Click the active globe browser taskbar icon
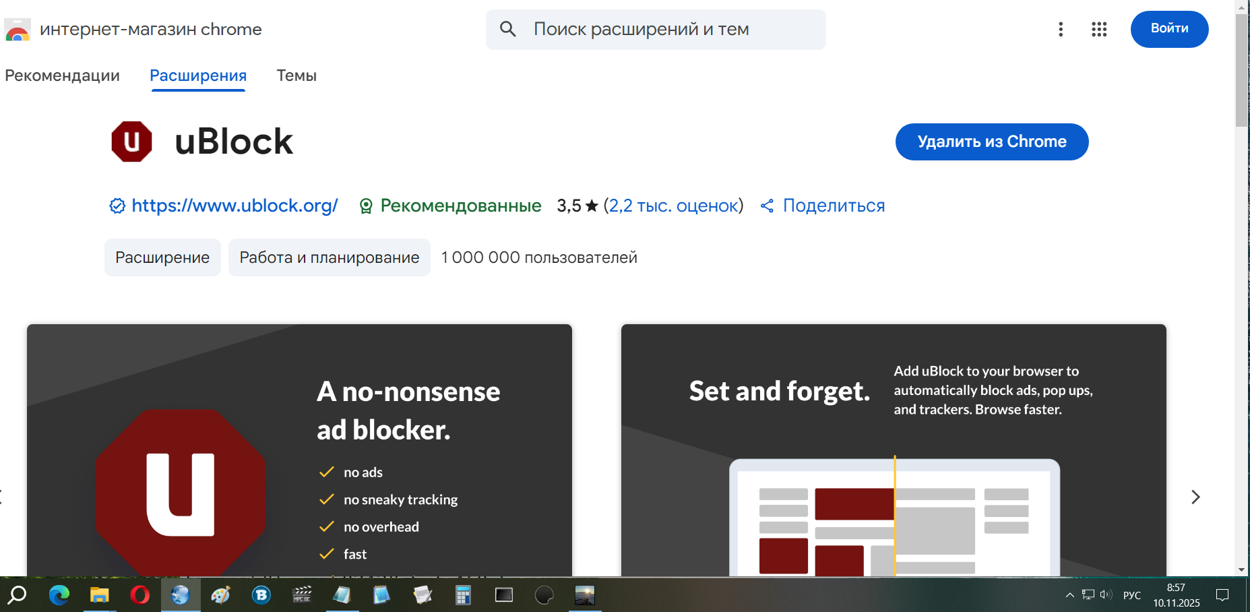This screenshot has width=1250, height=612. (x=181, y=594)
